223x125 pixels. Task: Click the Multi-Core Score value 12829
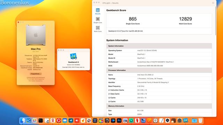pyautogui.click(x=185, y=19)
